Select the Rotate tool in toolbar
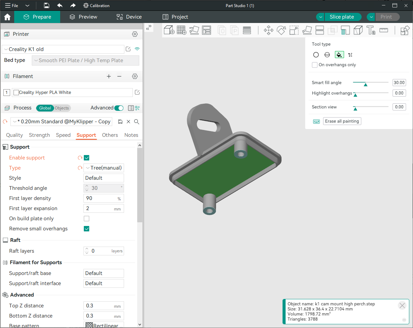Screen dimensions: 413x328 [x=281, y=30]
